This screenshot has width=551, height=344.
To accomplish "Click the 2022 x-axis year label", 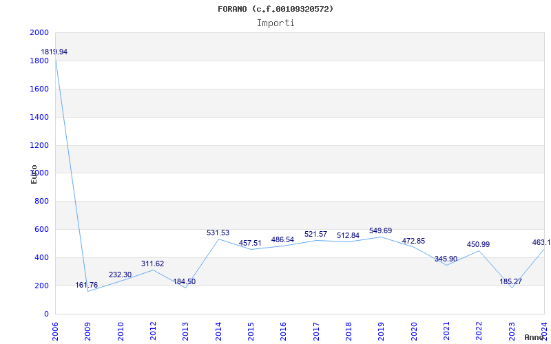I will click(x=479, y=332).
